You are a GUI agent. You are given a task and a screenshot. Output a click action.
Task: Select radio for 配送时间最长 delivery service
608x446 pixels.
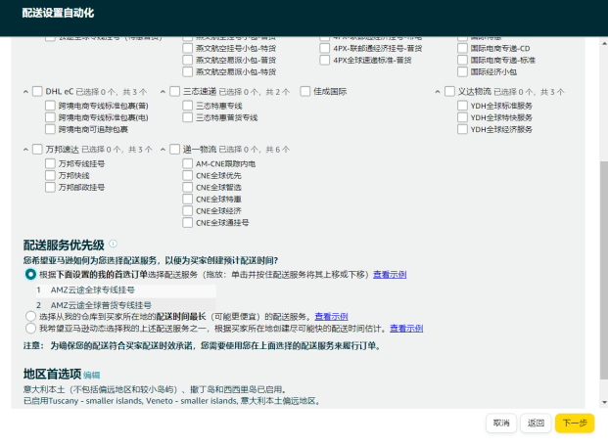point(30,316)
